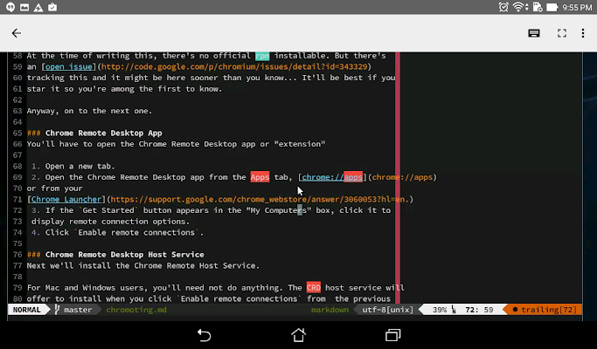
Task: Tap the 9:55 PM clock
Action: pyautogui.click(x=577, y=7)
